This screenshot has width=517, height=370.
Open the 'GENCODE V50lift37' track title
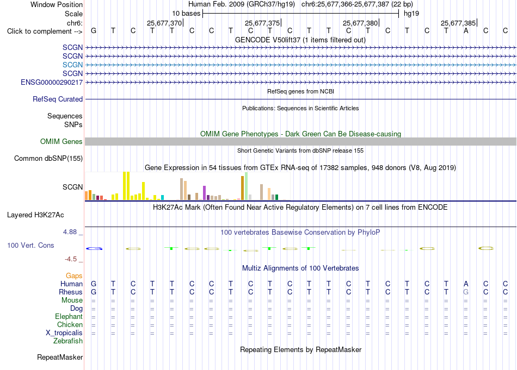[300, 40]
